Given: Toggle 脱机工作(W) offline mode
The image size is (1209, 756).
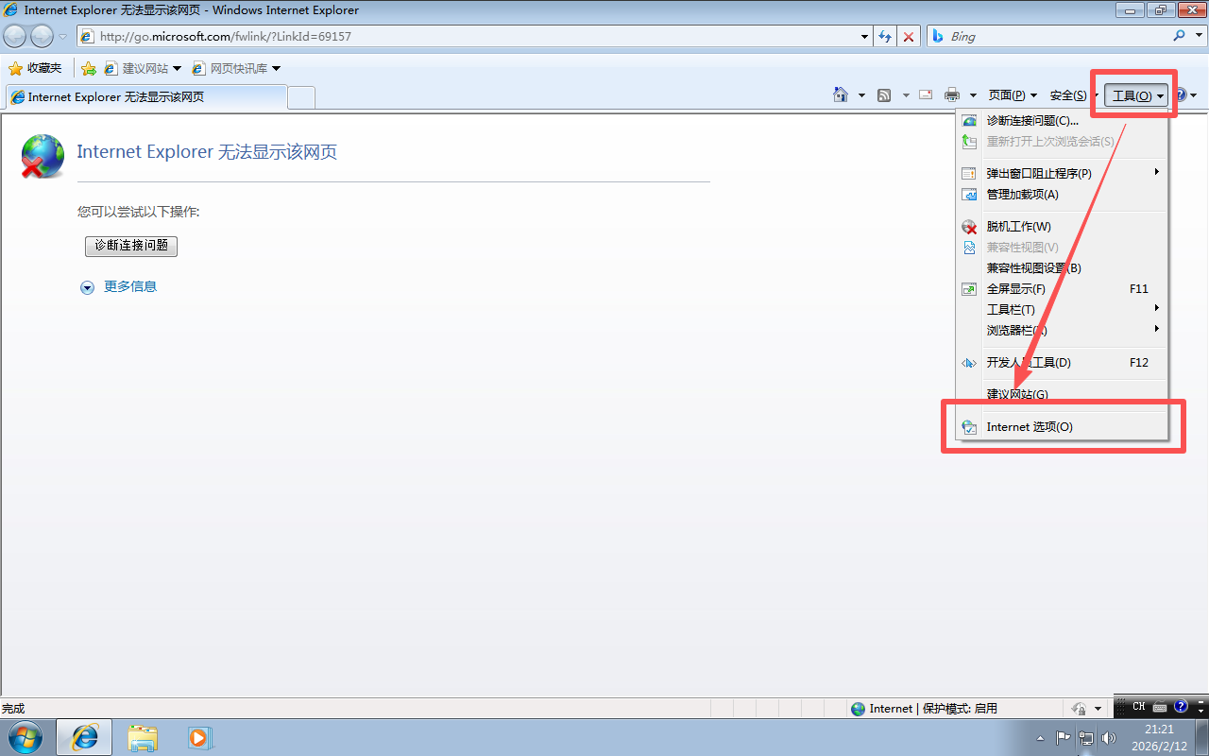Looking at the screenshot, I should click(1063, 227).
